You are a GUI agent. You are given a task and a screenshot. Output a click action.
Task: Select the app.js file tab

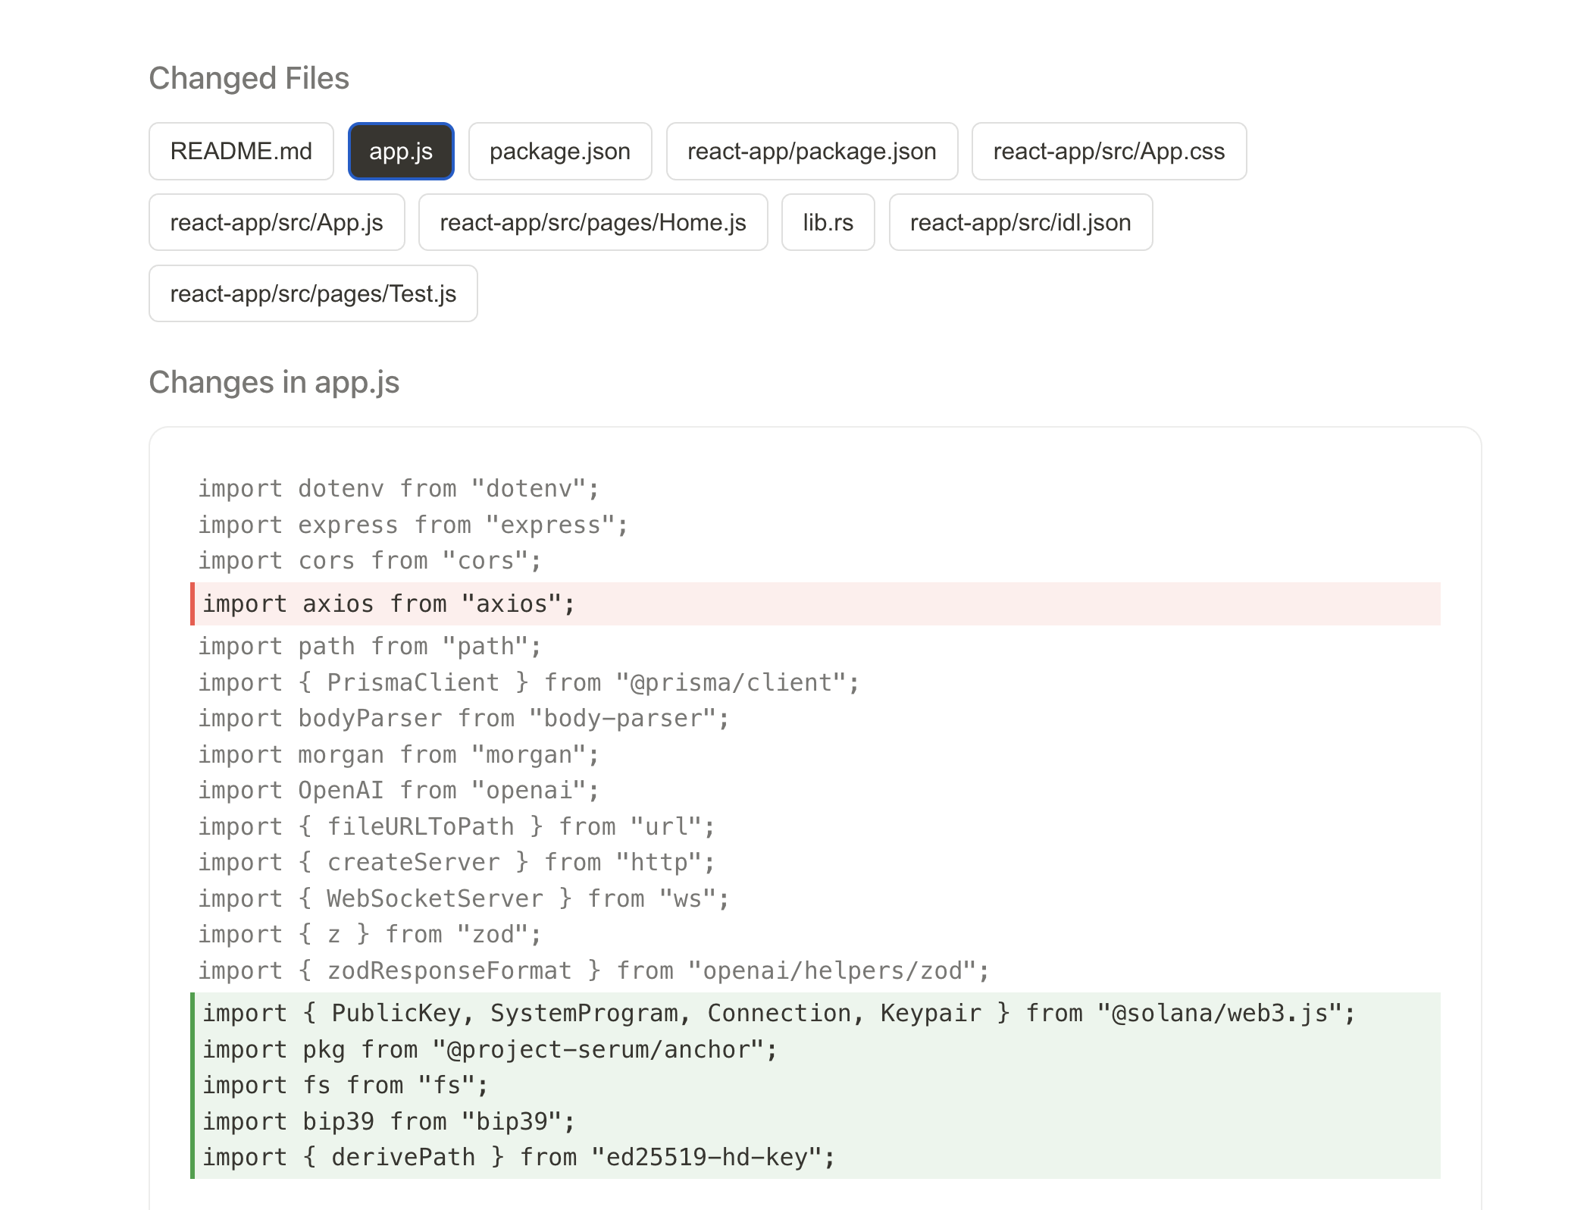pos(401,151)
